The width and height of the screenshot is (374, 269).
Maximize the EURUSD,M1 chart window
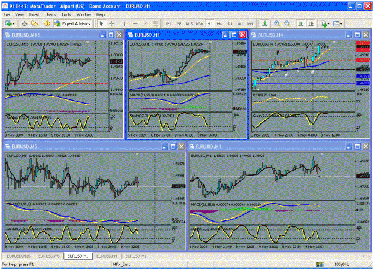[x=357, y=146]
